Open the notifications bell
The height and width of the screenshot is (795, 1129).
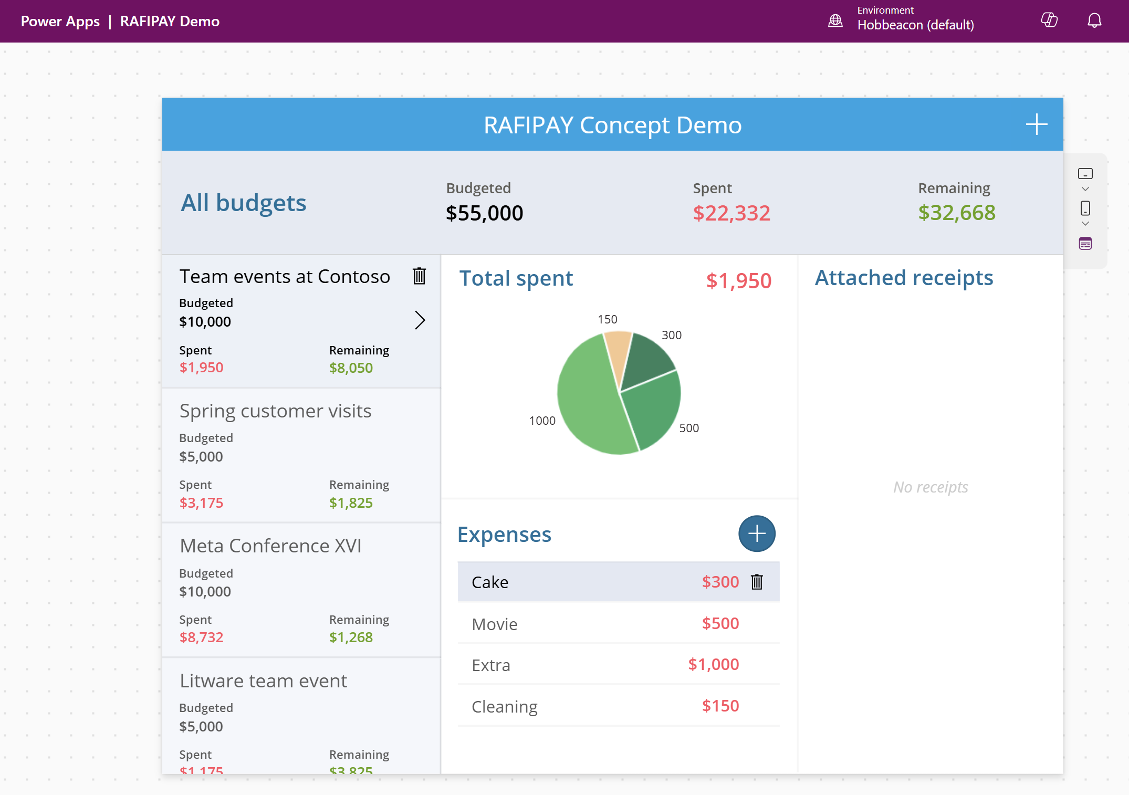(1094, 20)
